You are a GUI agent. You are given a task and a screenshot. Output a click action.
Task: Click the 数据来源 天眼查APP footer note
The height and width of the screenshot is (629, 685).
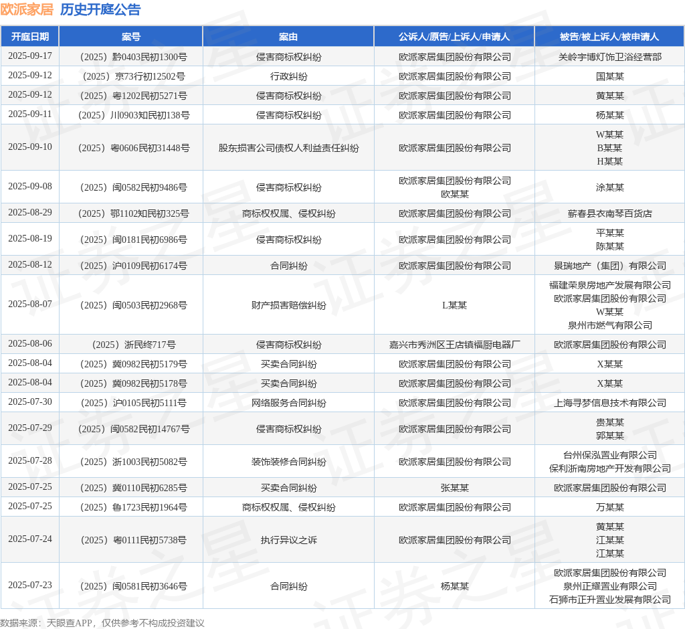click(x=102, y=623)
